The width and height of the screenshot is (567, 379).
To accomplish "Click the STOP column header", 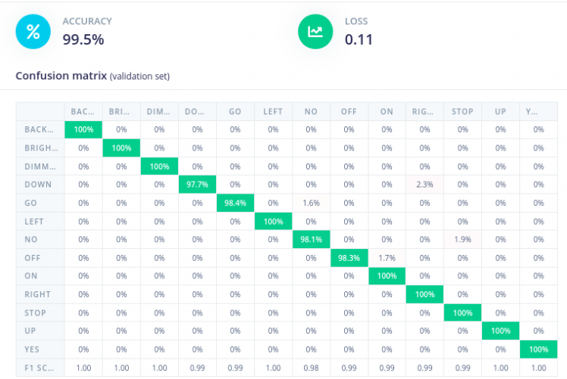I will pos(462,111).
